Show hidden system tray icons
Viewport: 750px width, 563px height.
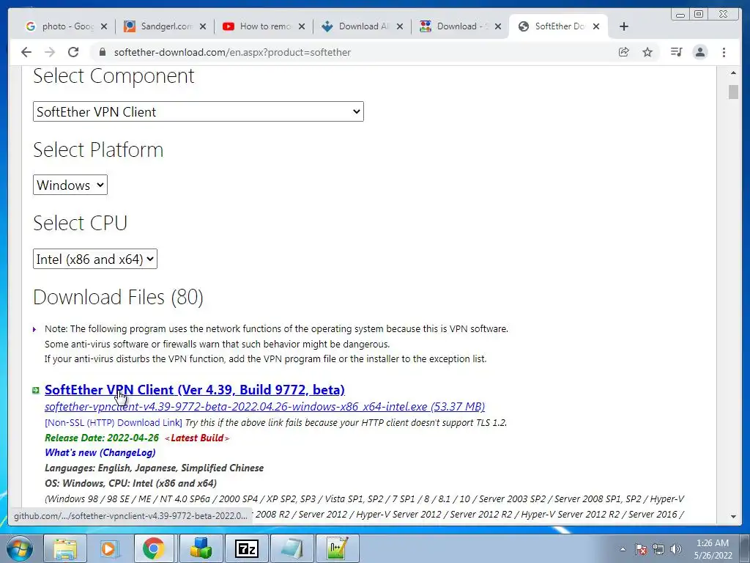pos(623,549)
